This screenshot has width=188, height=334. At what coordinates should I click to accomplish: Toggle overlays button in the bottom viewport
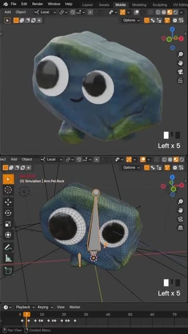pos(143,159)
